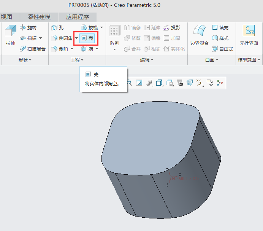Select the 筋 rib tool
Viewport: 263px width, 231px height.
tap(87, 49)
